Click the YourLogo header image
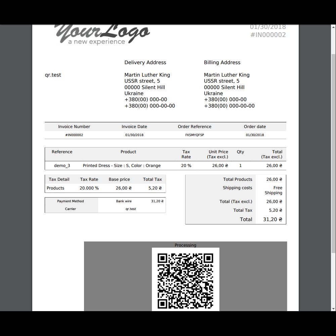Image resolution: width=336 pixels, height=336 pixels. 102,34
